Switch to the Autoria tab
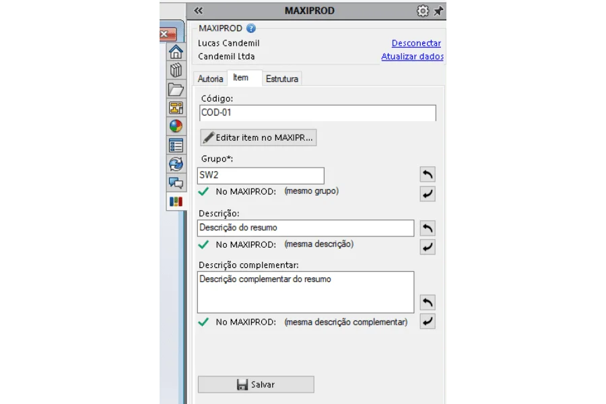 pos(210,79)
